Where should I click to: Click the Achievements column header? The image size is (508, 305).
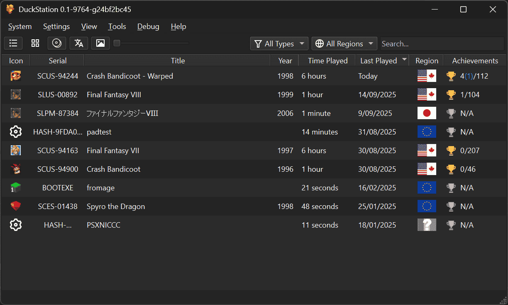coord(475,61)
